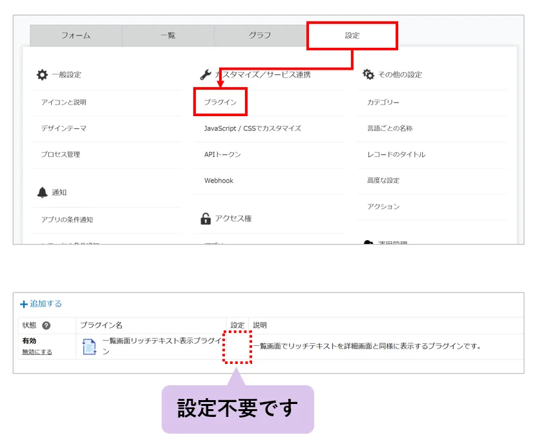The height and width of the screenshot is (444, 543).
Task: Open アイコンと説明 settings
Action: [x=64, y=103]
